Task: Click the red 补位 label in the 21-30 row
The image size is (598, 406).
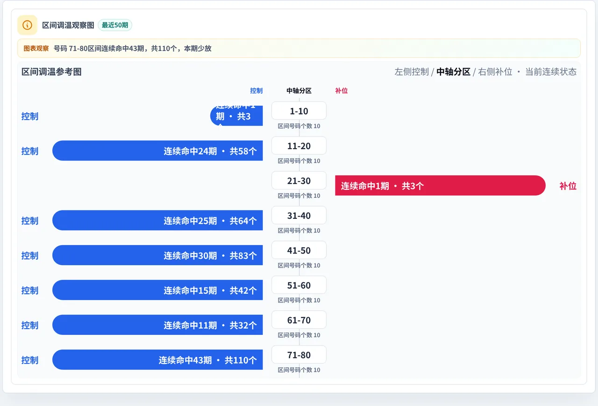Action: click(568, 186)
